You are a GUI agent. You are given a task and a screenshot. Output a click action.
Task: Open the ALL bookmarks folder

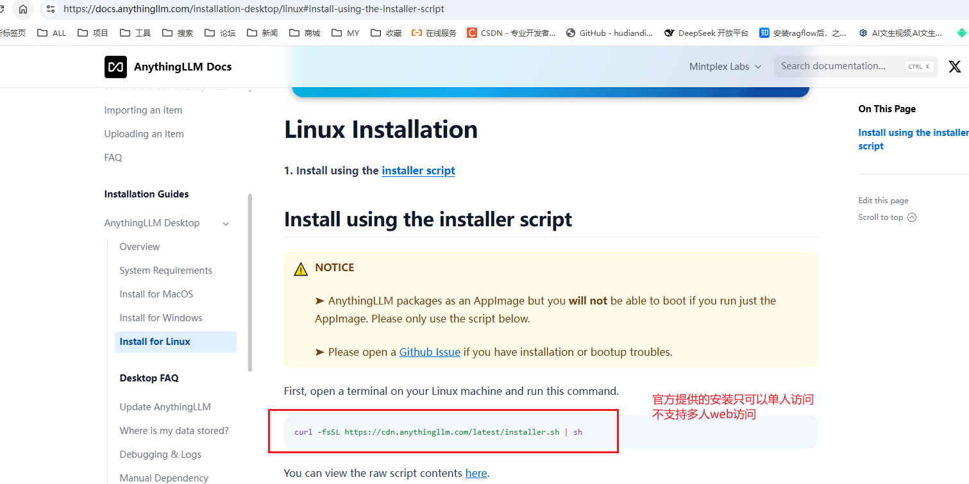coord(51,33)
